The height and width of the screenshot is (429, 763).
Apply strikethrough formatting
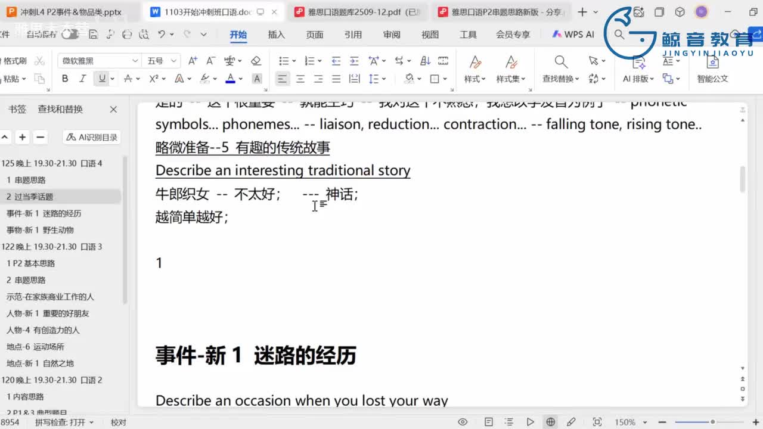coord(128,79)
